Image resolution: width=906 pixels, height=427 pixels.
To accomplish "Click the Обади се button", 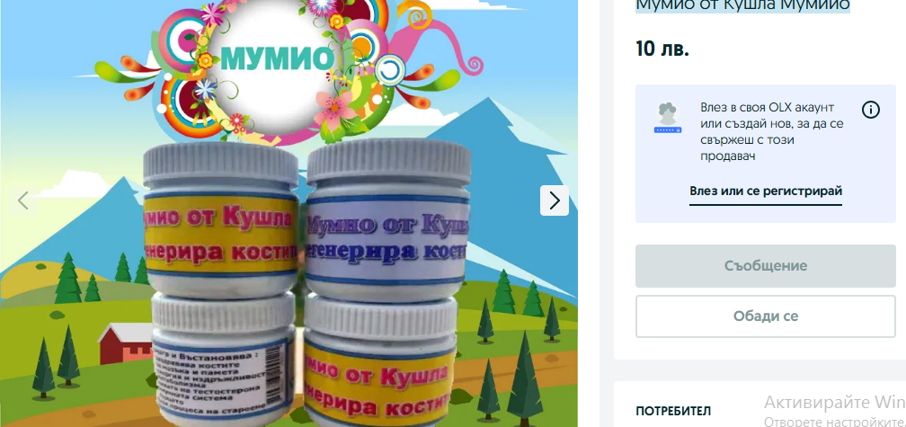I will click(x=766, y=316).
